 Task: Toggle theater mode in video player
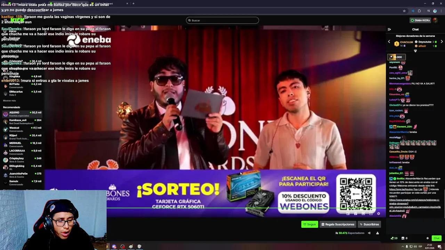coord(363,214)
